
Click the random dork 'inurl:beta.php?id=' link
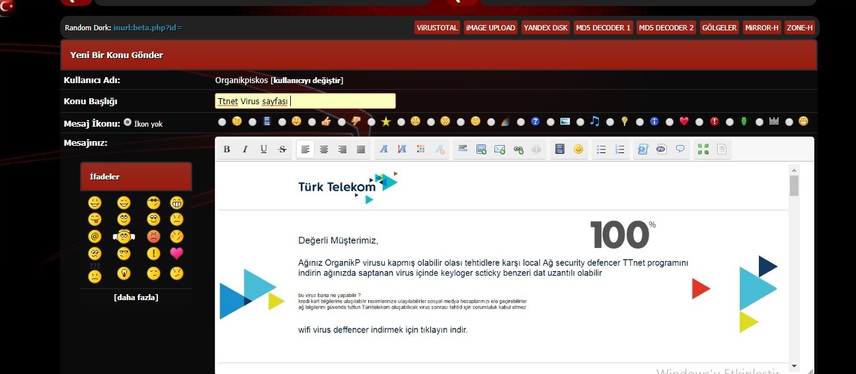147,28
